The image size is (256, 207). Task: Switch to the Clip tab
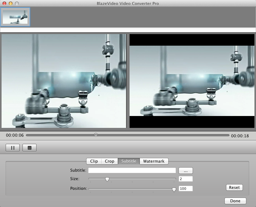[94, 161]
